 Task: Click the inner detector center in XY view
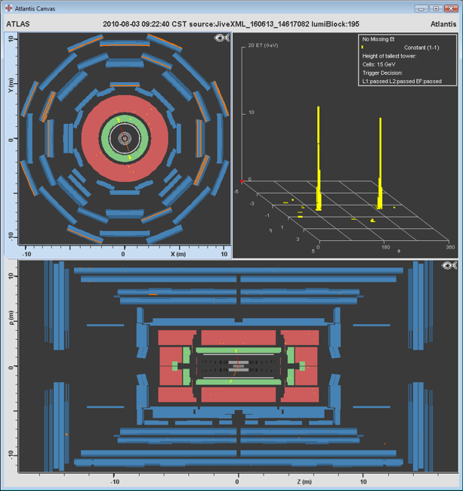pyautogui.click(x=124, y=139)
